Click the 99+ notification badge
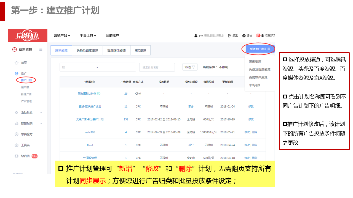 pyautogui.click(x=34, y=156)
